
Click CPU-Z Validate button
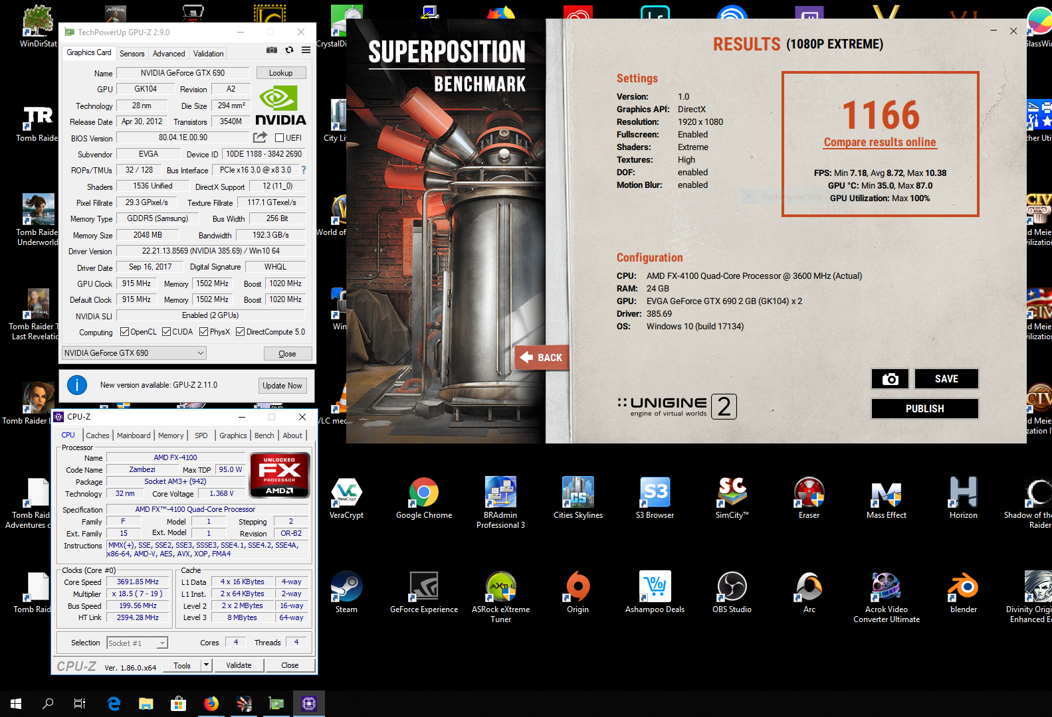[x=239, y=665]
